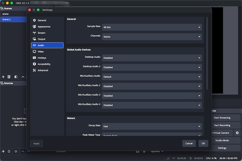Move scene up with arrow icon
This screenshot has height=161, width=242.
click(x=23, y=77)
